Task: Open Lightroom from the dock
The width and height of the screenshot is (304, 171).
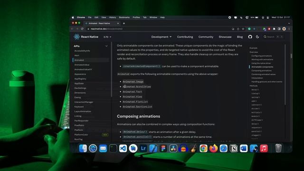Action: pyautogui.click(x=143, y=149)
